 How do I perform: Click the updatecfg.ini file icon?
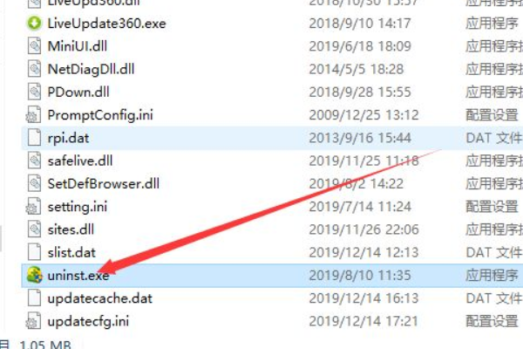tap(33, 320)
